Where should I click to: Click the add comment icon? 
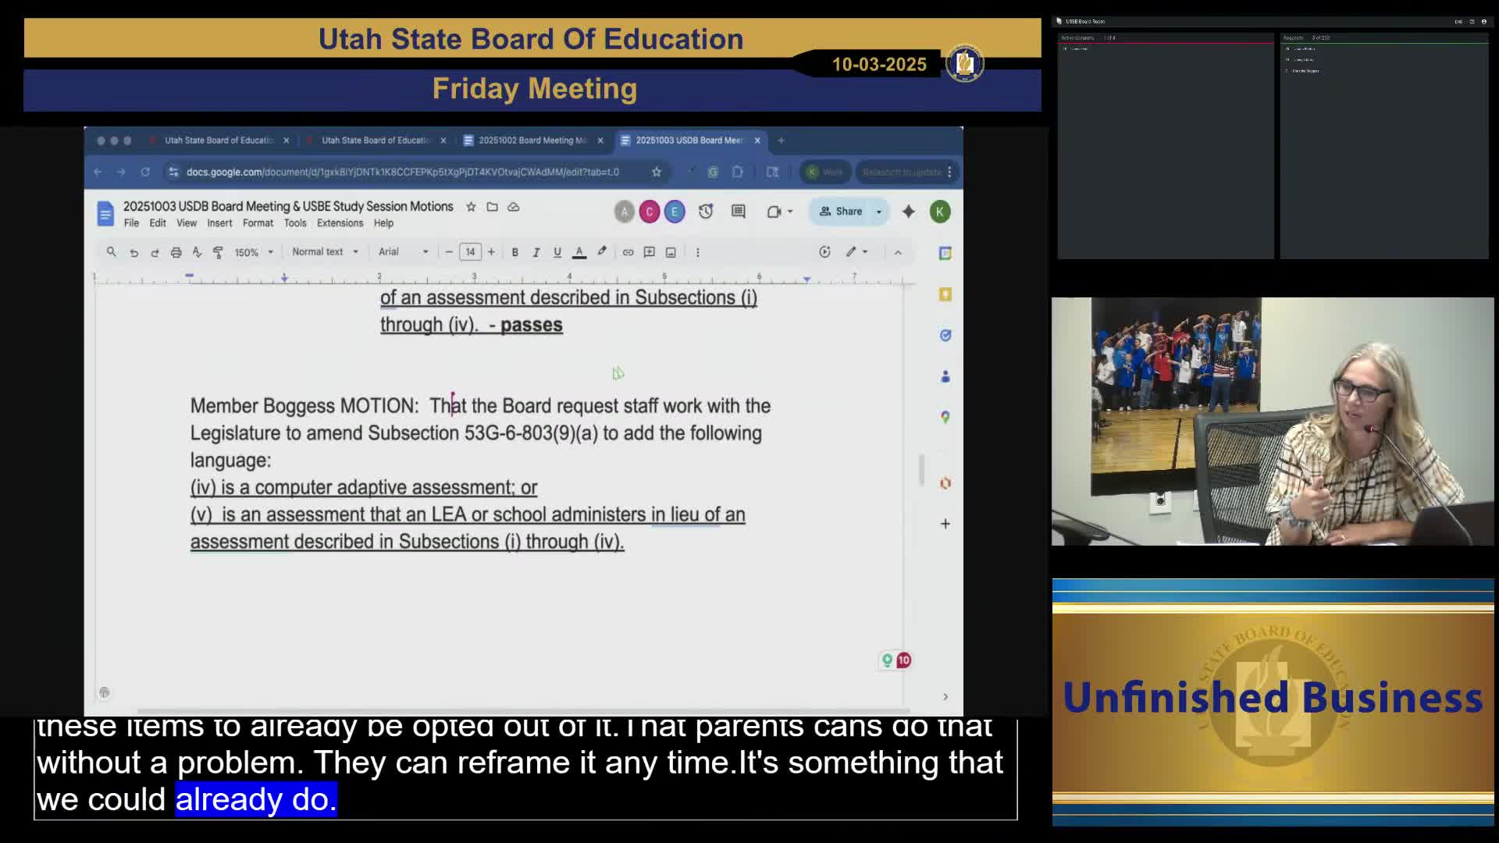click(x=649, y=251)
